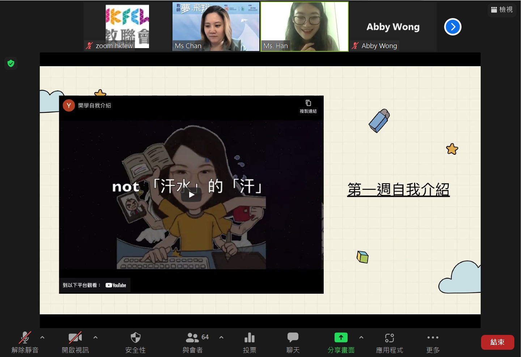Click the red End meeting button

point(497,342)
